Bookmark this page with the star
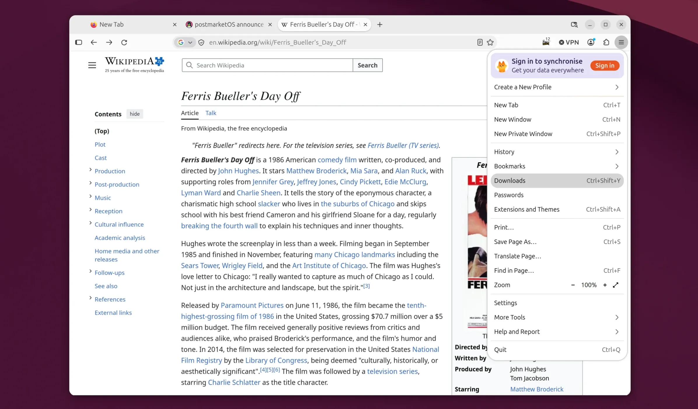This screenshot has width=698, height=409. tap(490, 42)
